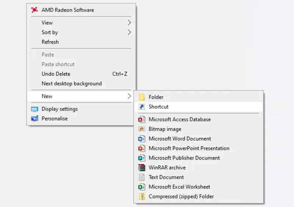Open AMD Radeon Software entry
294x207 pixels.
[x=81, y=10]
